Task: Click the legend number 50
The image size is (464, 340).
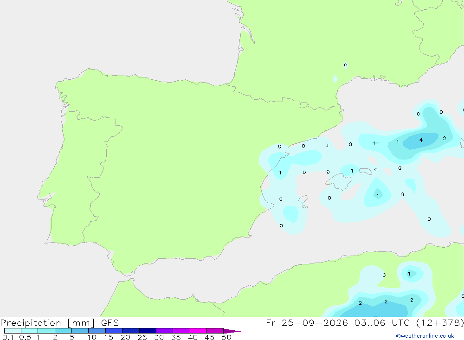Action: pos(226,337)
